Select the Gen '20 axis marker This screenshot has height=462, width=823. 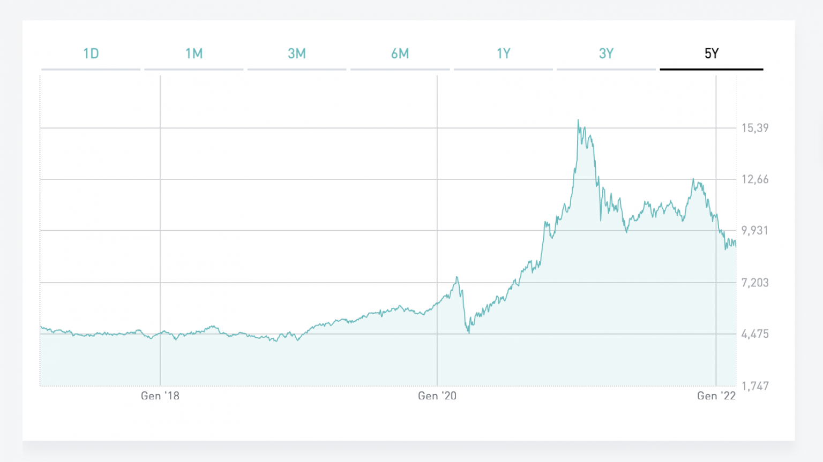coord(437,396)
